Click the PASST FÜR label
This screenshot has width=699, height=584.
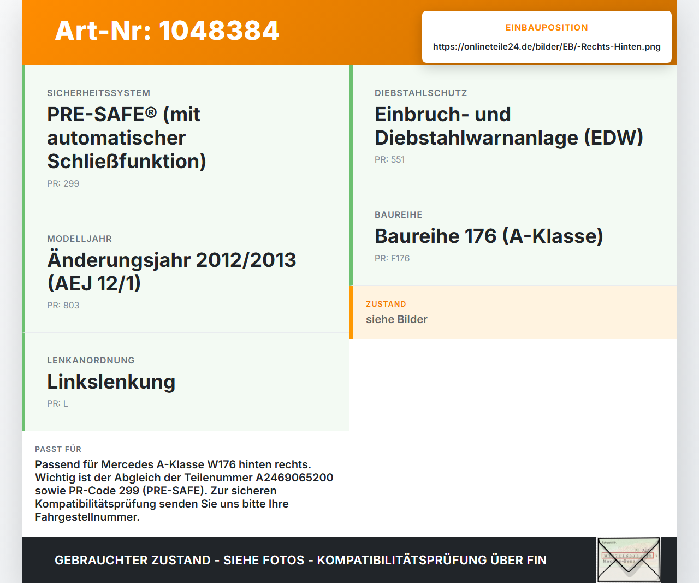pos(58,449)
